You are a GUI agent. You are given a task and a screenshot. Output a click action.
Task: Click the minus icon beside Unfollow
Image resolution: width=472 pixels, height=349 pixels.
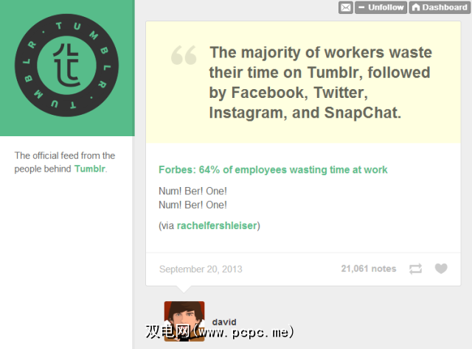tap(361, 7)
